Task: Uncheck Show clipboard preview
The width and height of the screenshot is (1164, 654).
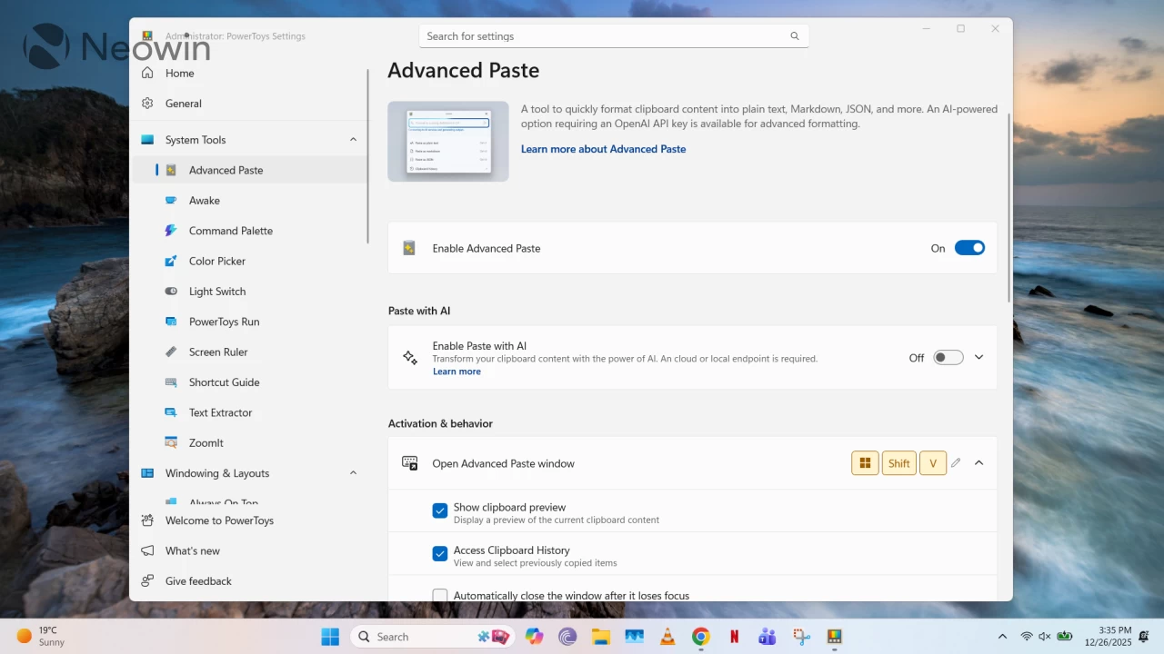Action: [x=440, y=511]
